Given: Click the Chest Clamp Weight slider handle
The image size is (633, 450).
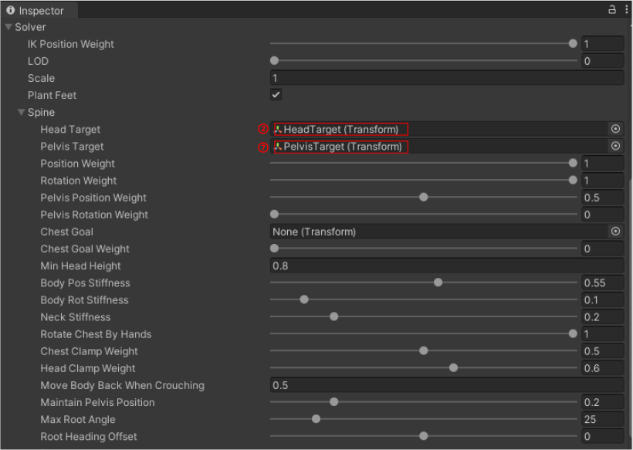Looking at the screenshot, I should (x=424, y=350).
